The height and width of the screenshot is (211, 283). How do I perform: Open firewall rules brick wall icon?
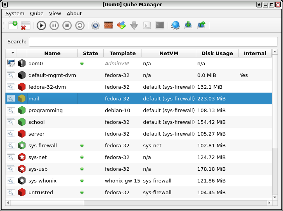108,26
